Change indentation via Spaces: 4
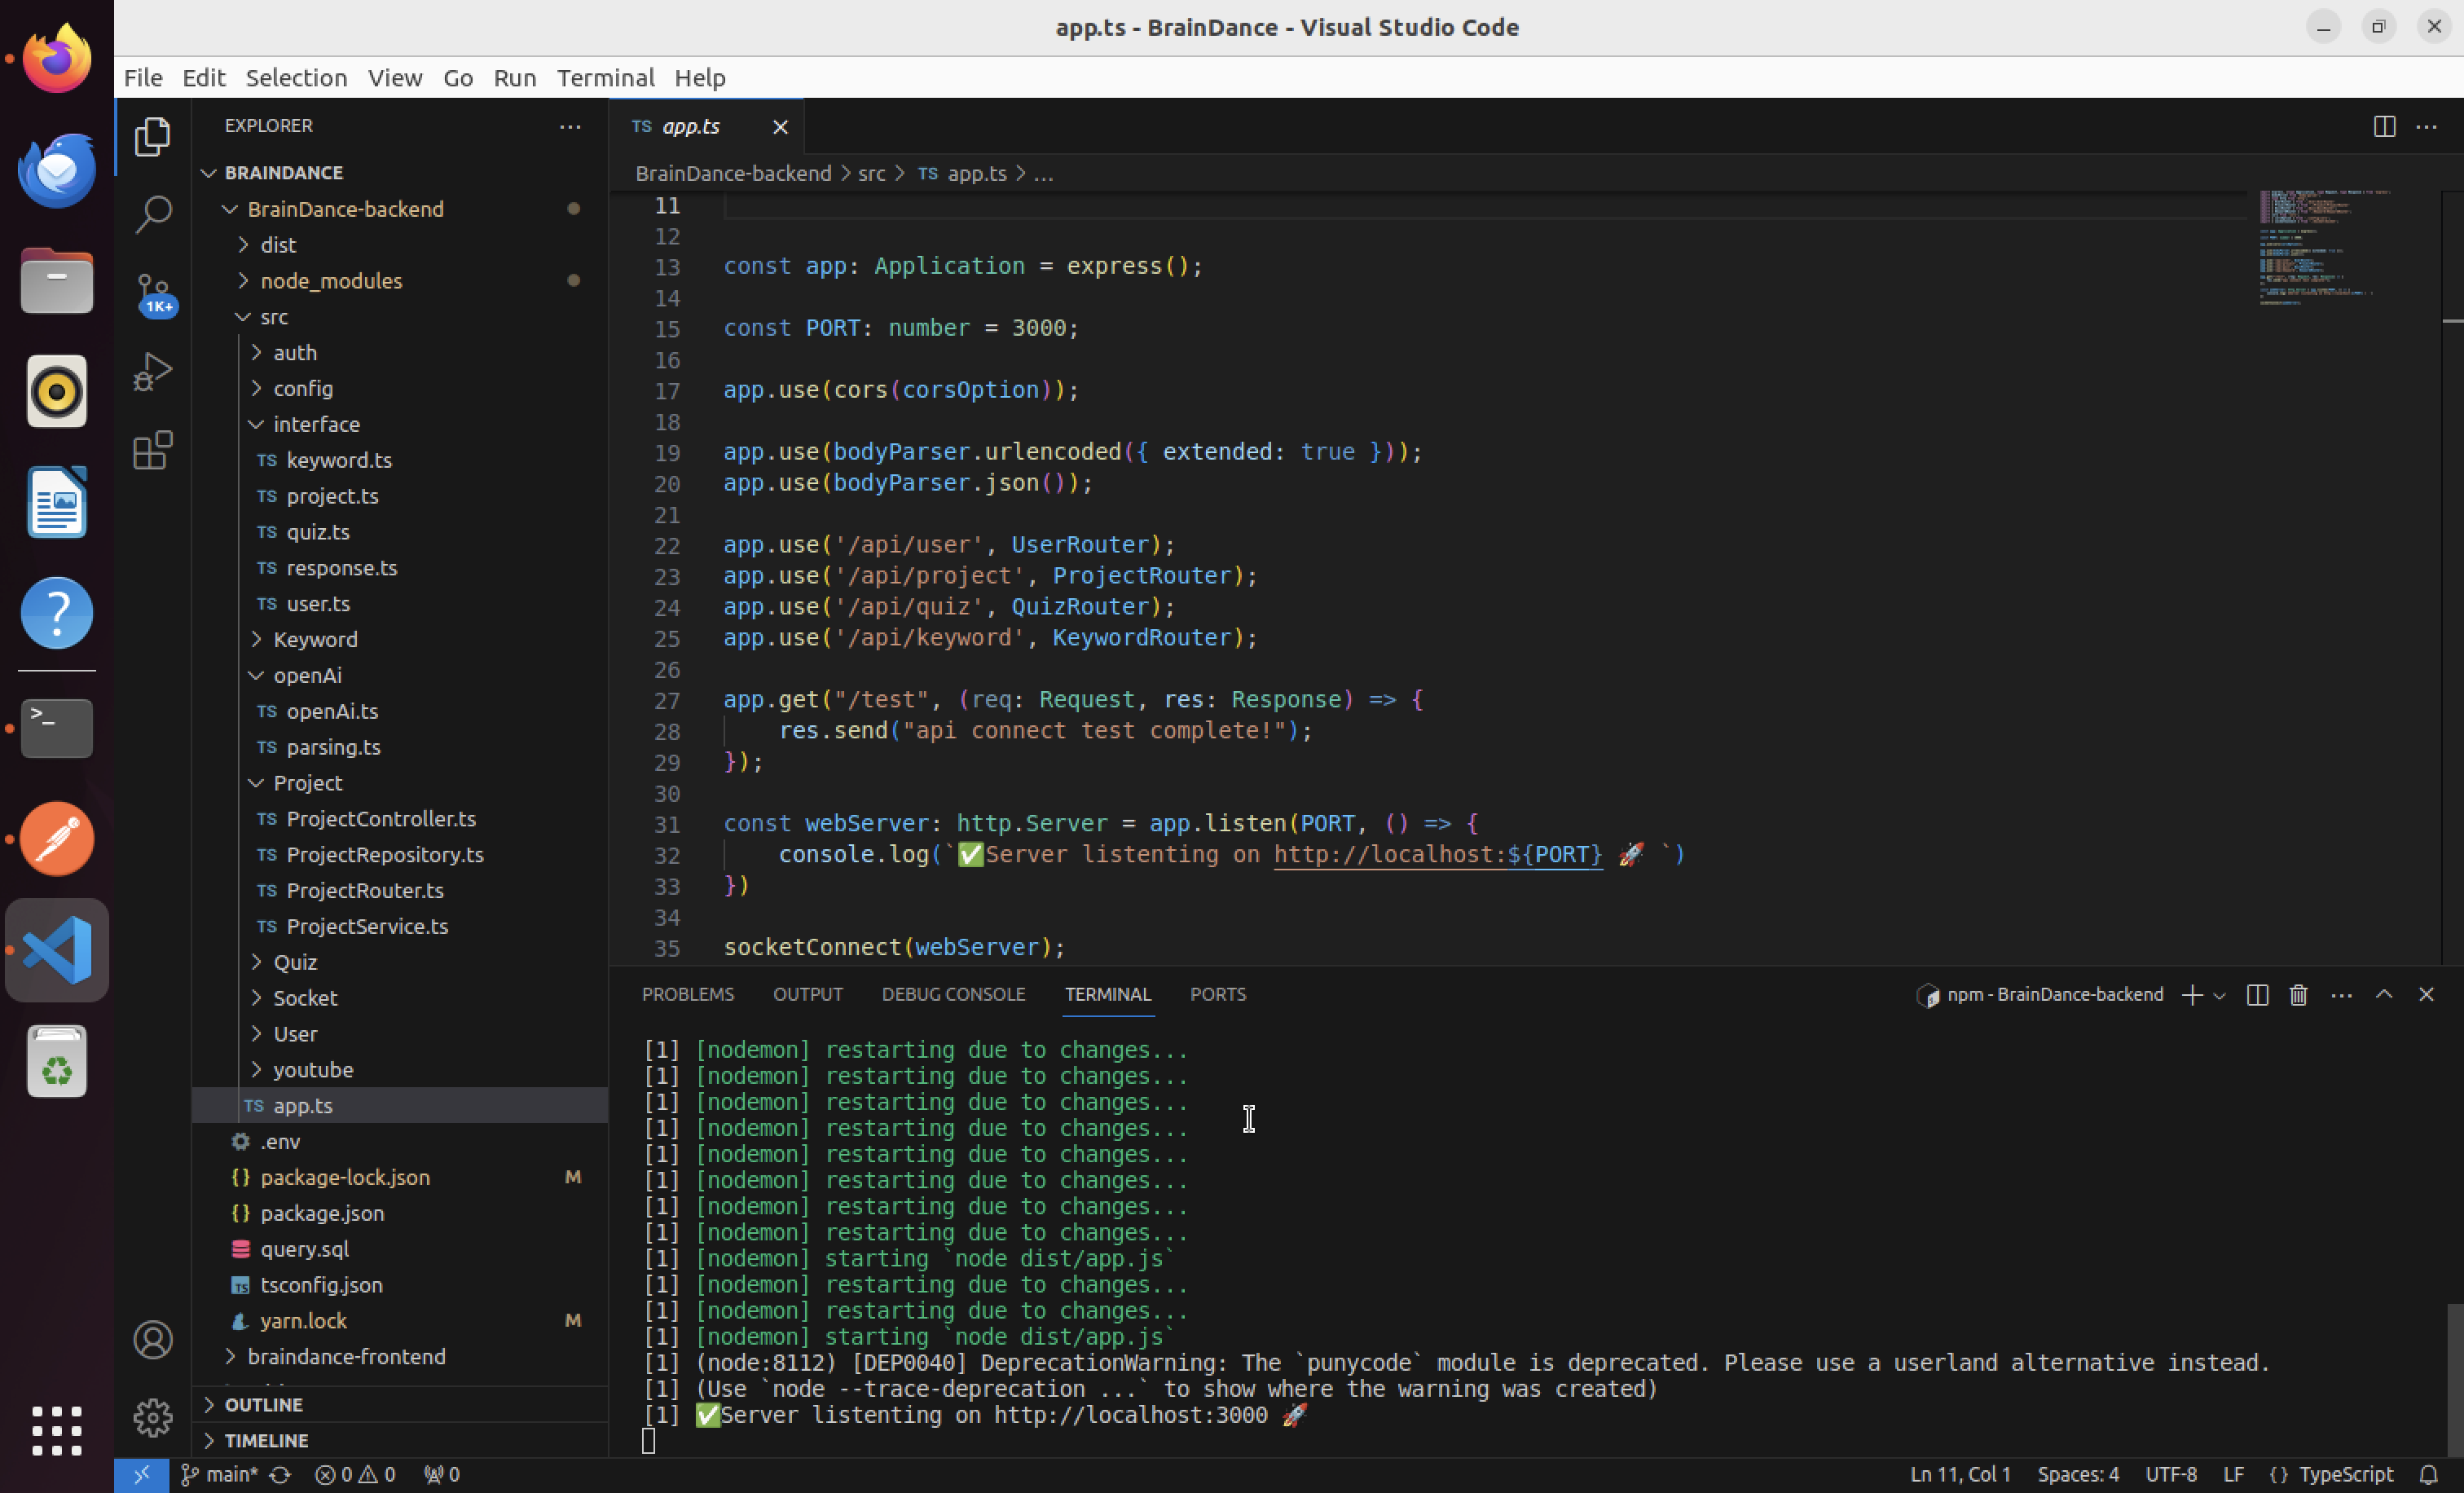This screenshot has width=2464, height=1493. [2078, 1474]
